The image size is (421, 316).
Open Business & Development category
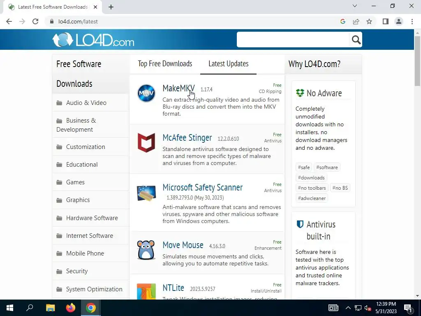point(76,125)
